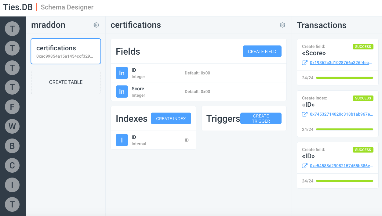
Task: Select the 'C' avatar in the sidebar
Action: pos(12,165)
